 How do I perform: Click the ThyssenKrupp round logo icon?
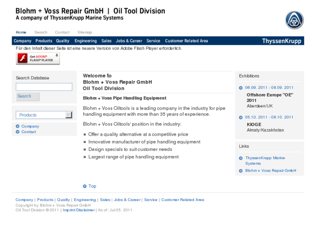(294, 20)
